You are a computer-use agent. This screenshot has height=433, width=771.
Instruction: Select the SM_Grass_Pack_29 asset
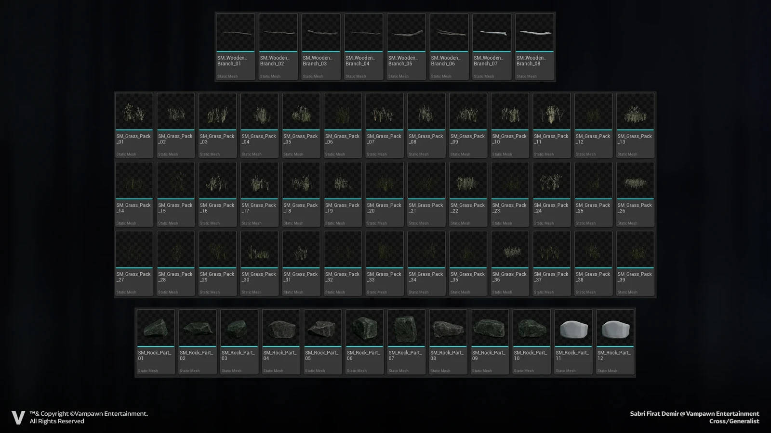(x=218, y=263)
